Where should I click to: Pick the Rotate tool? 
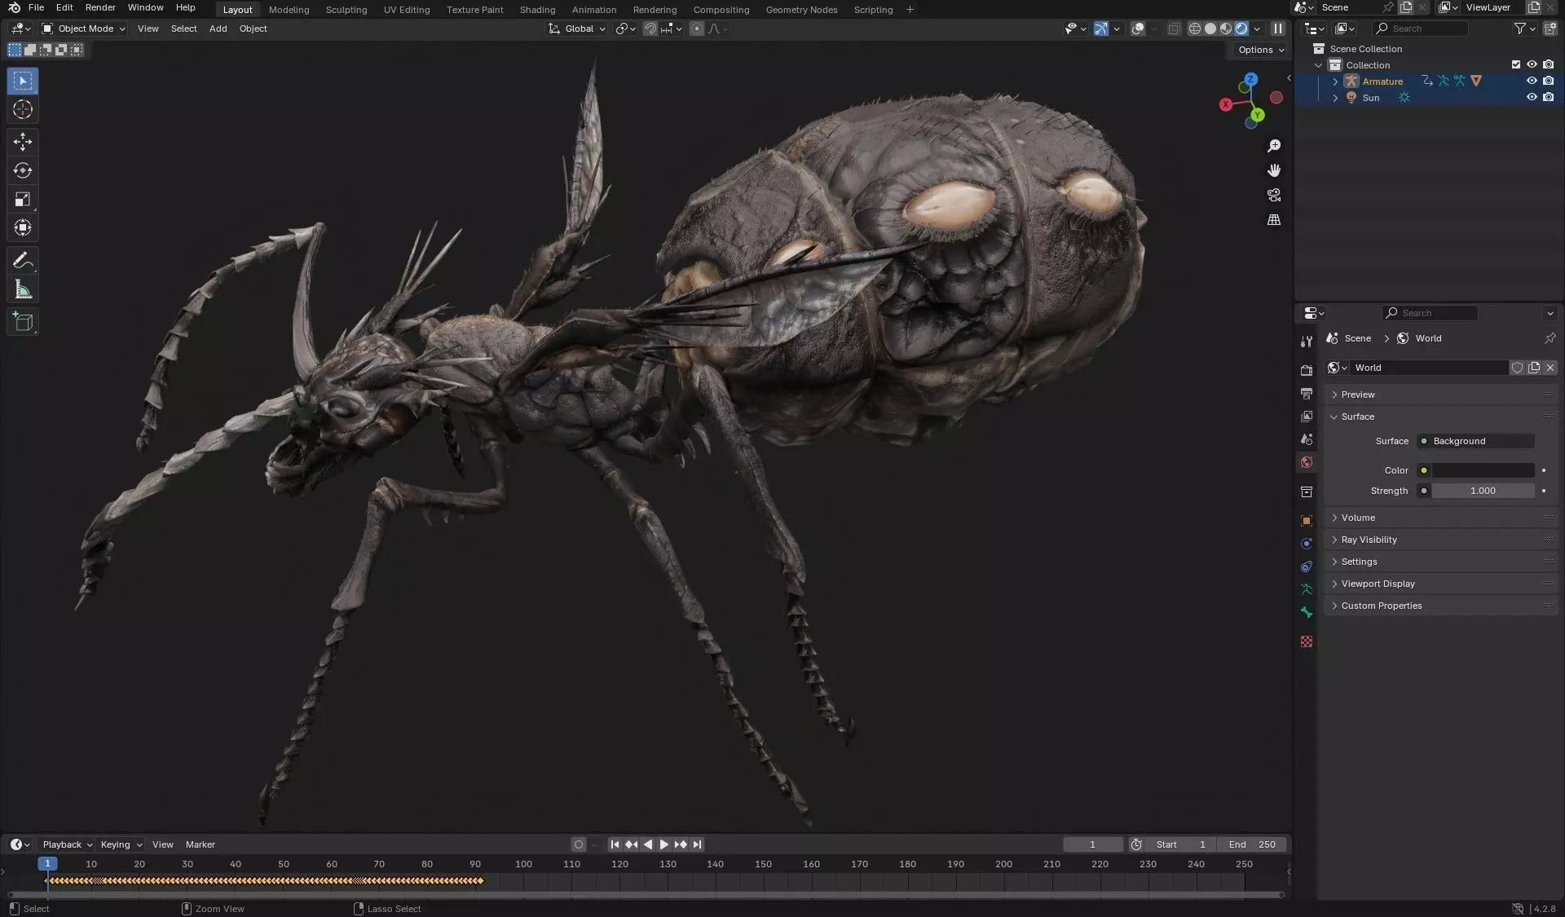[23, 170]
